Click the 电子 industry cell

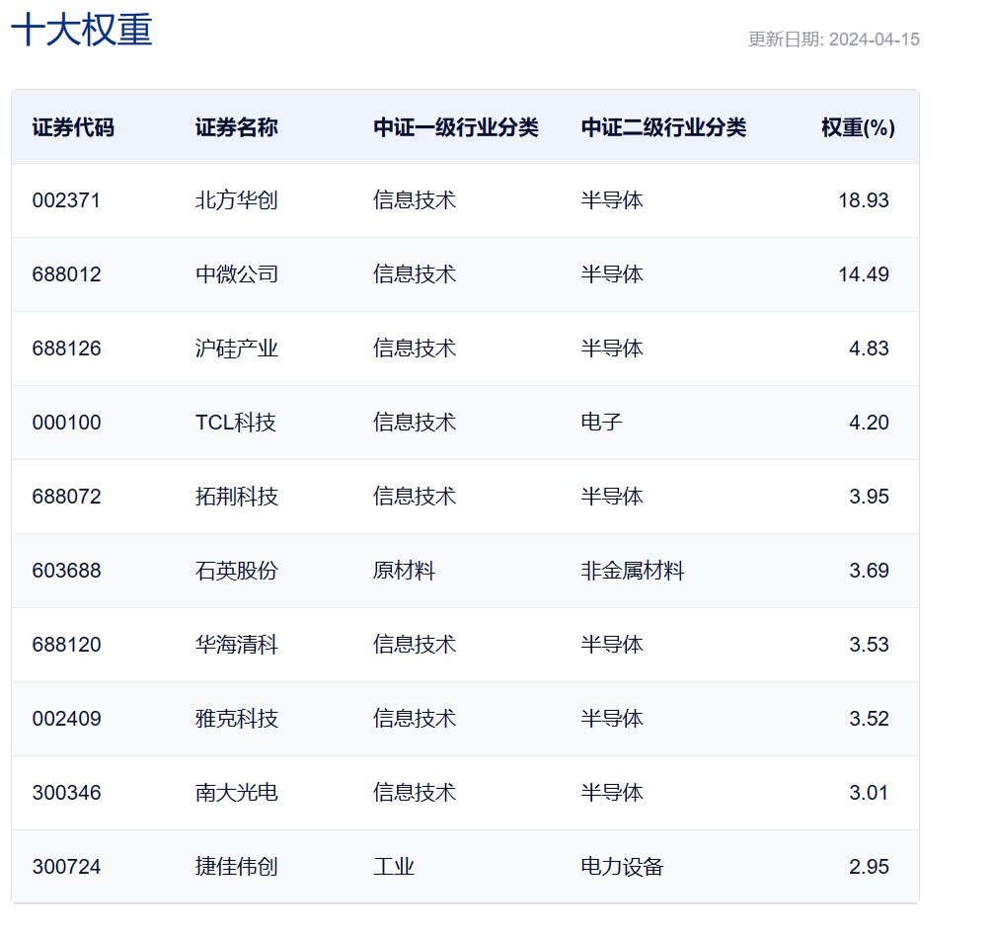[602, 423]
